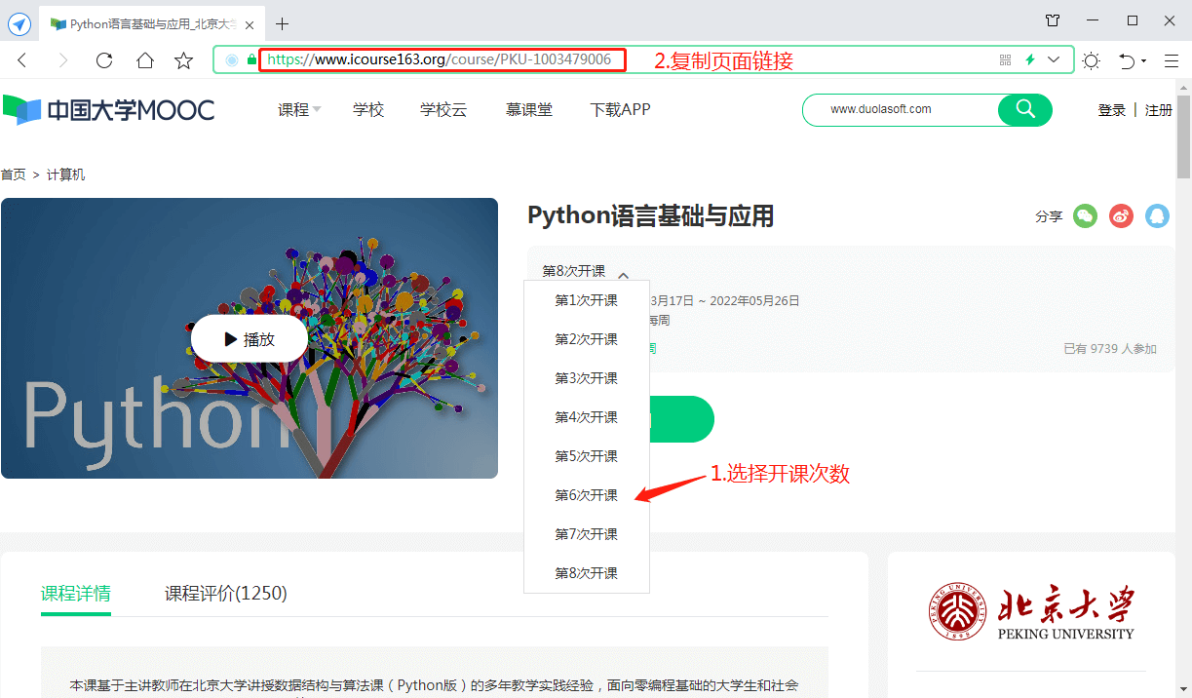
Task: Expand the address bar dropdown chevron
Action: point(1054,60)
